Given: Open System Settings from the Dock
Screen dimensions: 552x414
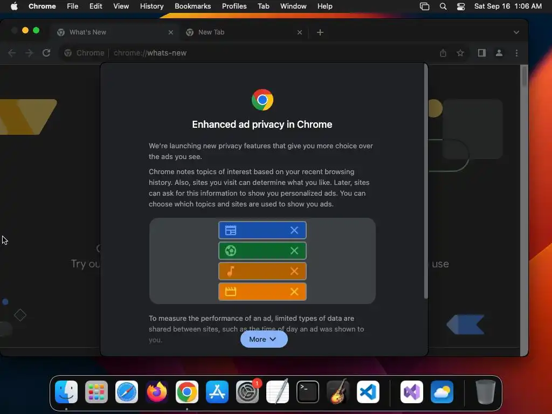Looking at the screenshot, I should pyautogui.click(x=247, y=392).
